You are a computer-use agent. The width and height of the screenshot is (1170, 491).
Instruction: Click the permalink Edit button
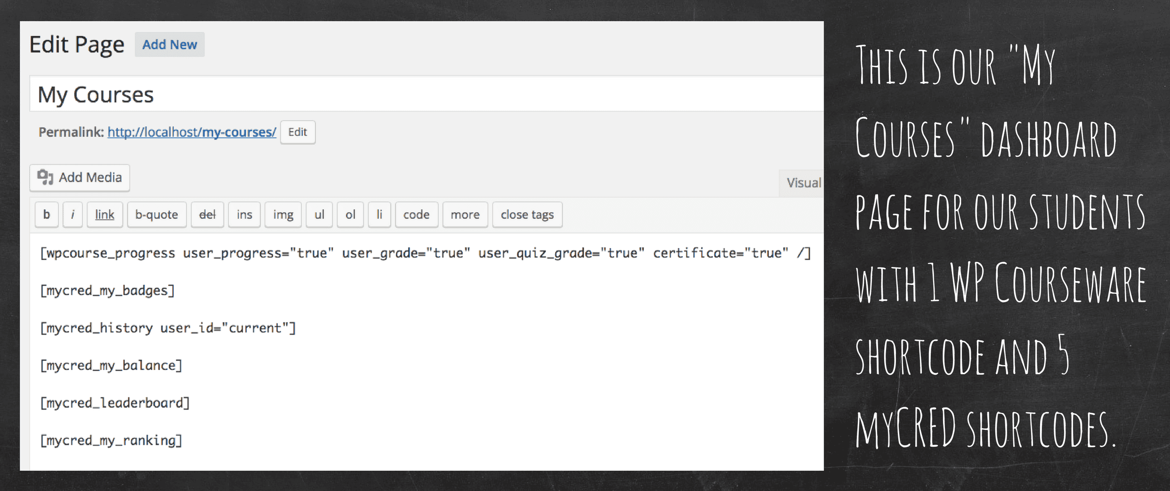[298, 132]
